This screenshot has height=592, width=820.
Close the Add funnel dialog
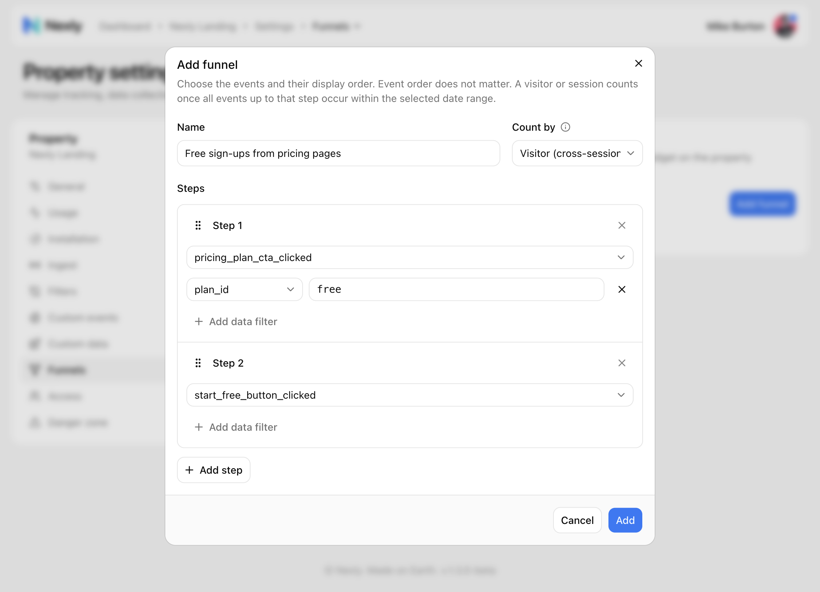click(x=638, y=63)
